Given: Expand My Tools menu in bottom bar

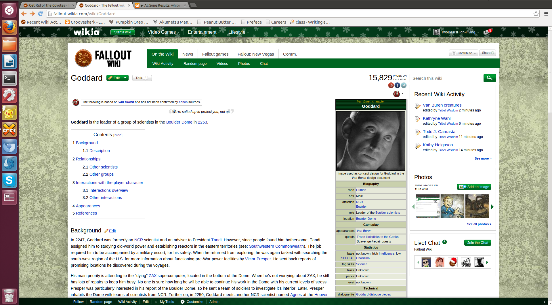Looking at the screenshot, I should [x=165, y=302].
